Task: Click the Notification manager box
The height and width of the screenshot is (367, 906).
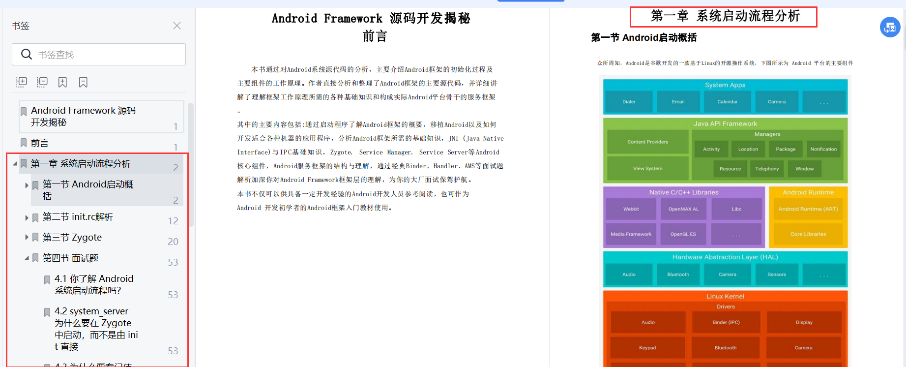Action: (823, 149)
